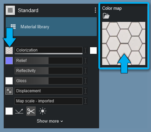Image resolution: width=151 pixels, height=132 pixels.
Task: Adjust the Colorization slider
Action: (x=49, y=50)
